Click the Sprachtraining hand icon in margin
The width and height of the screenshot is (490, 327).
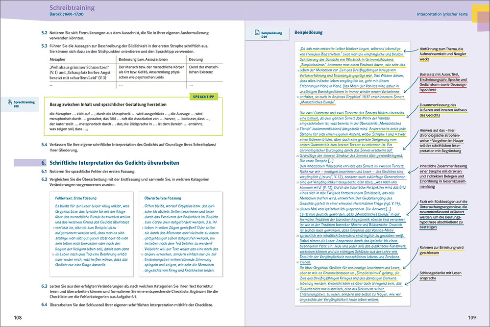[10, 101]
